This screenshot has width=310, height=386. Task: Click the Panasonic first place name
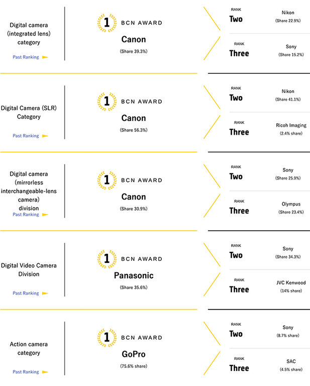point(134,275)
